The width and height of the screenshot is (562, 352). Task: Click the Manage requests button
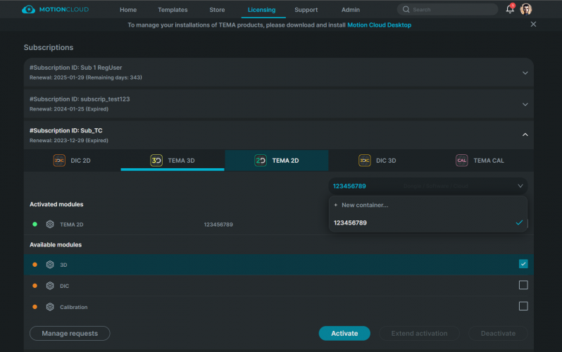(x=70, y=334)
